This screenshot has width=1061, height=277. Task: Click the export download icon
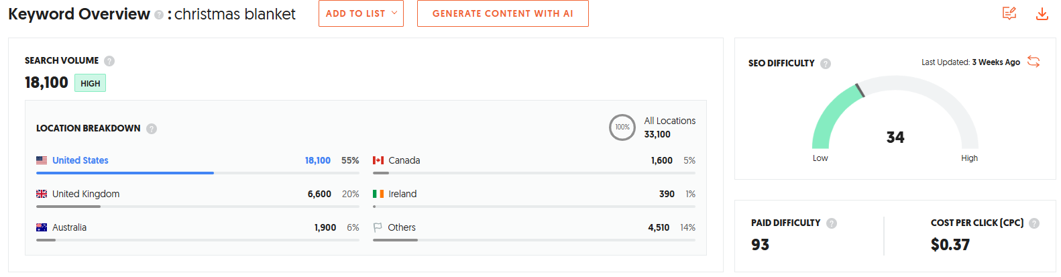click(1042, 13)
